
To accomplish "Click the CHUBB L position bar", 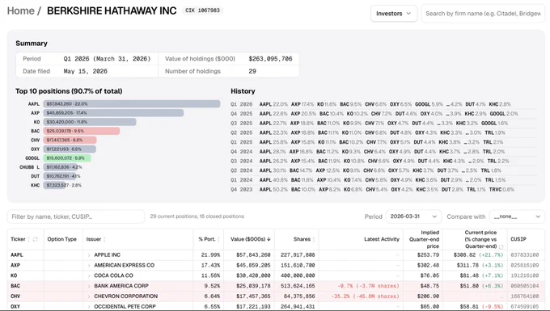I will pos(61,167).
